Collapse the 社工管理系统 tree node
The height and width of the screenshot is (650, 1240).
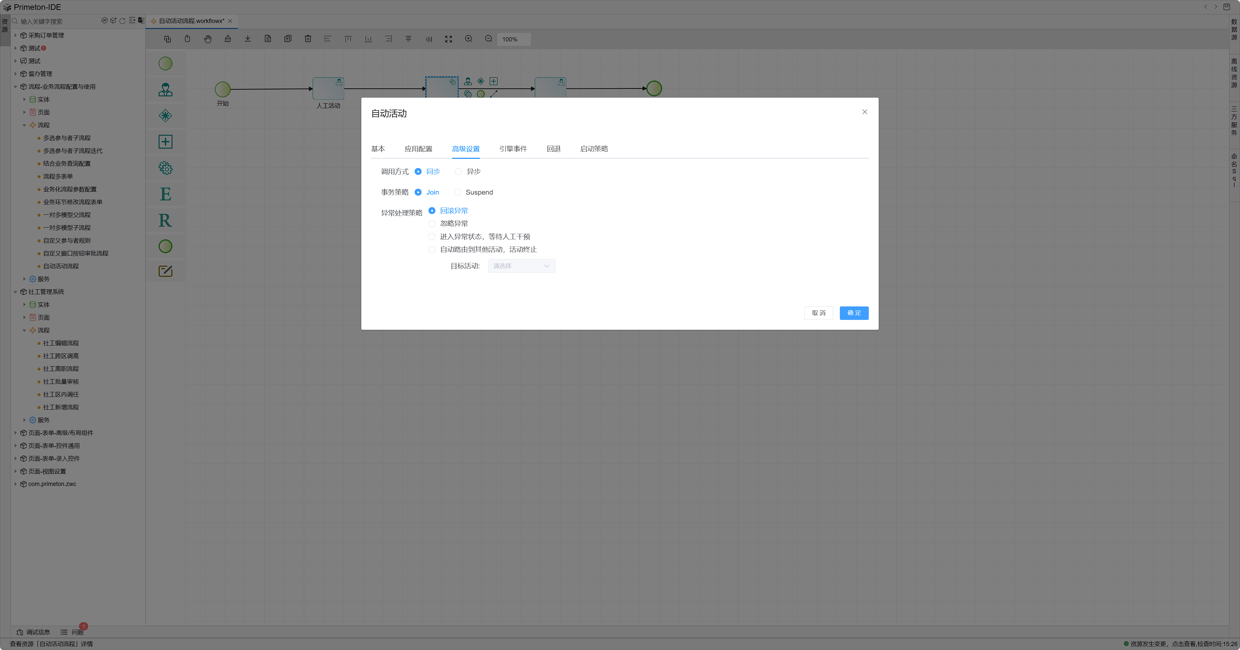15,292
